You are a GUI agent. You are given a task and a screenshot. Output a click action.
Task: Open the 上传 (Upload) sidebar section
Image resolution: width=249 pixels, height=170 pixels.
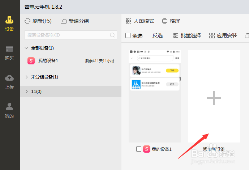(x=9, y=82)
